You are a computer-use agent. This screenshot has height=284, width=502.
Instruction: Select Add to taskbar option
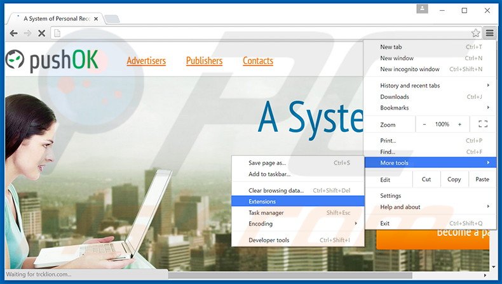[298, 174]
